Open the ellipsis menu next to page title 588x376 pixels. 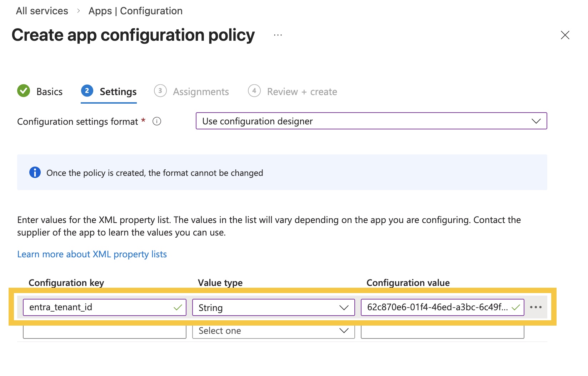point(278,35)
